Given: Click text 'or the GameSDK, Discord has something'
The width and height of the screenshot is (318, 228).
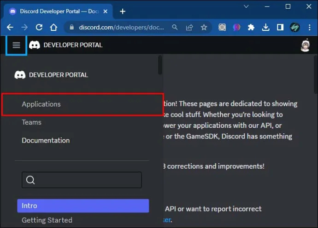Looking at the screenshot, I should (229, 137).
